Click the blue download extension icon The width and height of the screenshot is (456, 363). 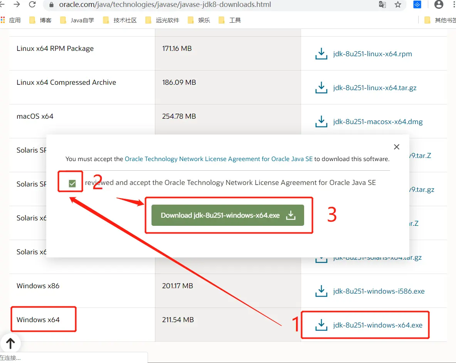click(417, 4)
